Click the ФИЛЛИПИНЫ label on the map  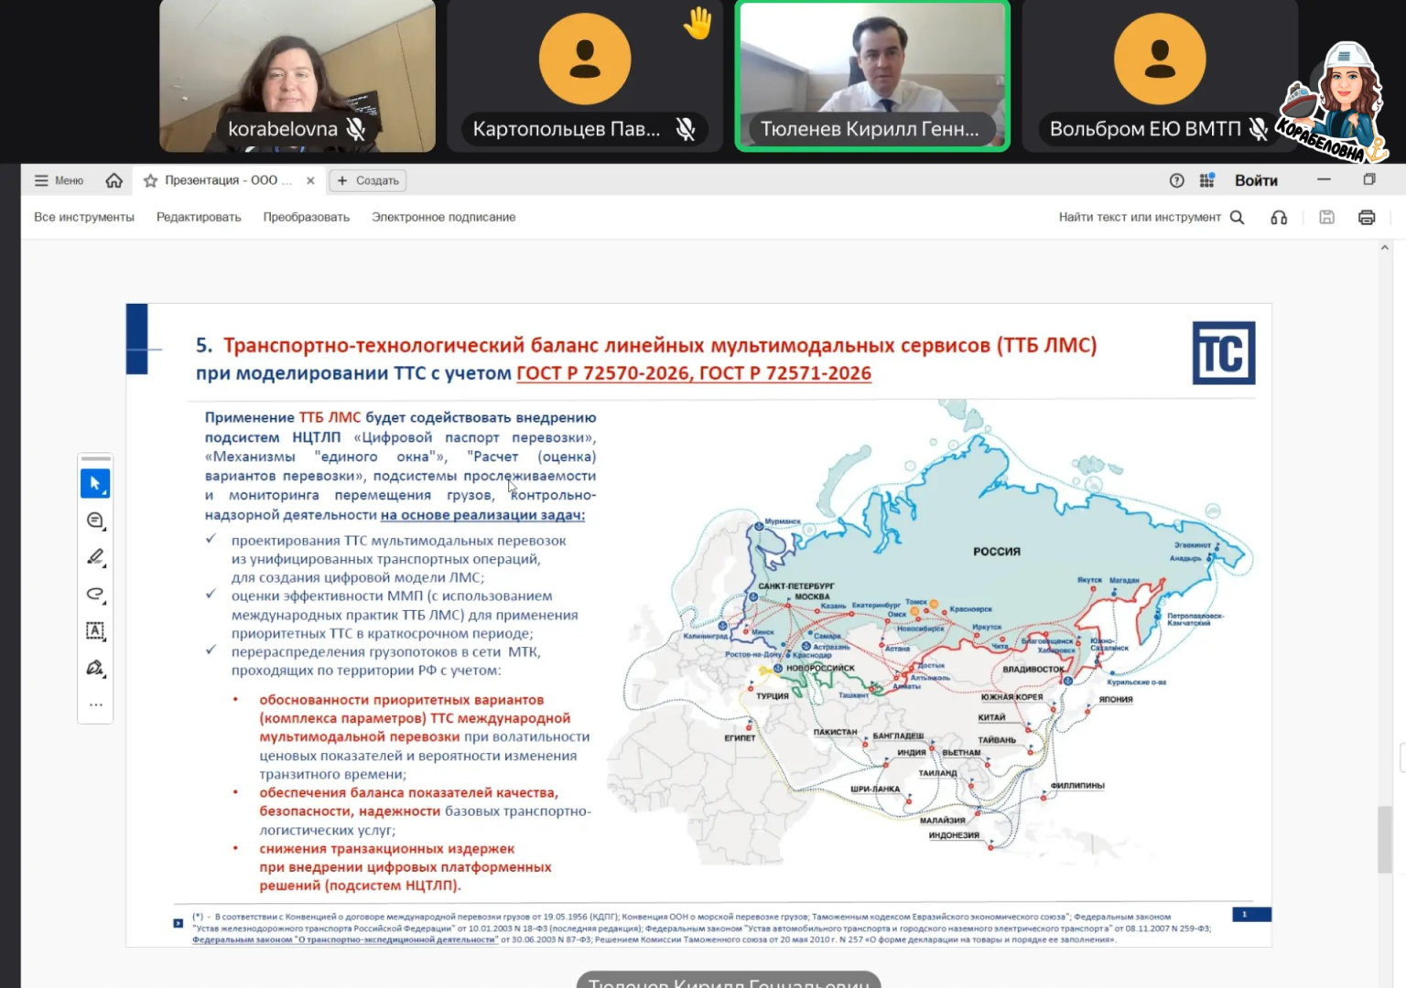tap(1077, 785)
